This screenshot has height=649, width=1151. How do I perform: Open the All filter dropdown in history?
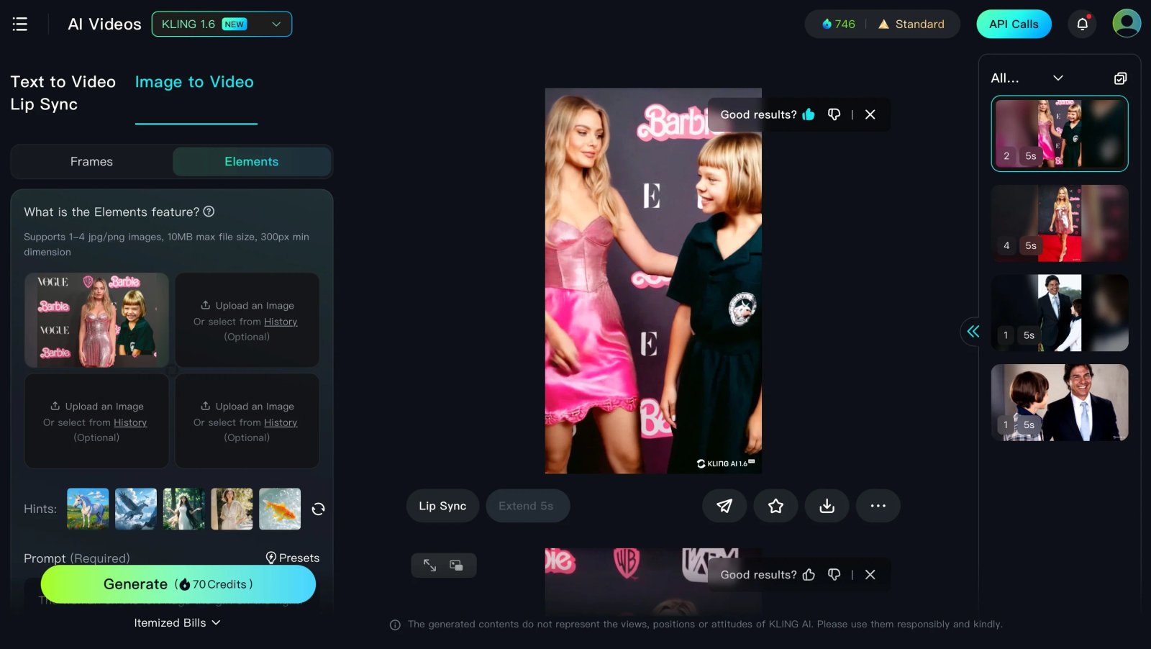point(1027,78)
